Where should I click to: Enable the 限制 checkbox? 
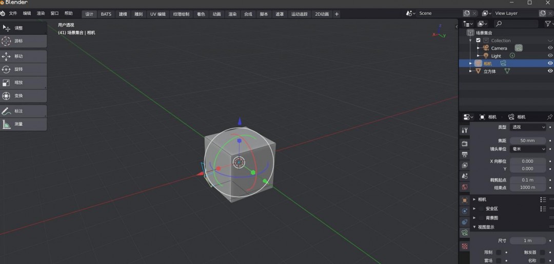[x=499, y=252]
